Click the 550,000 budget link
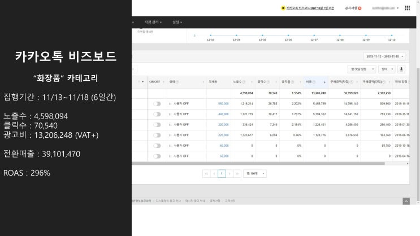420x236 pixels. point(223,104)
